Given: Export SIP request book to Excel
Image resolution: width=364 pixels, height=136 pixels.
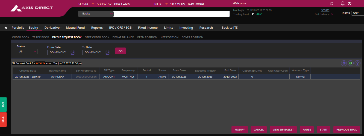Looking at the screenshot, I should coord(350,63).
